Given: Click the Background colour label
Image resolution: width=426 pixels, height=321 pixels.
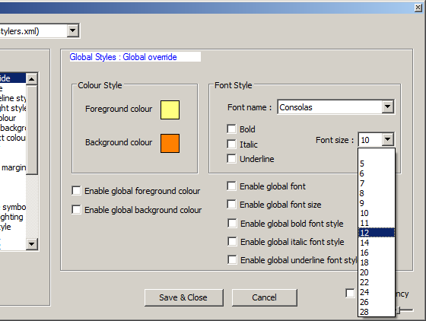Looking at the screenshot, I should [x=119, y=142].
